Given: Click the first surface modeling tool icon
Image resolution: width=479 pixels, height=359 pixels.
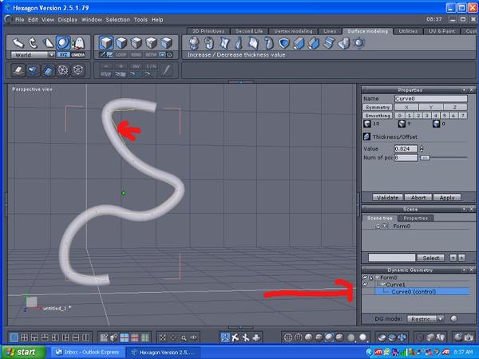Looking at the screenshot, I should click(x=194, y=43).
